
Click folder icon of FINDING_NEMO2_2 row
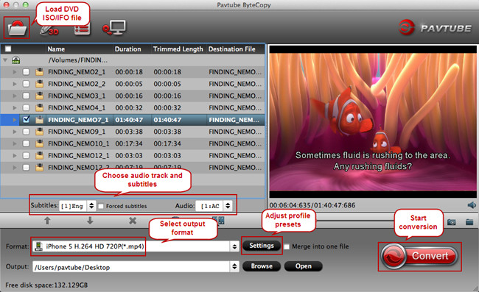coord(39,84)
